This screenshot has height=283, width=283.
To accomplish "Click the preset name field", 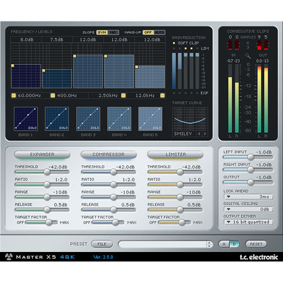I will pos(162,245).
